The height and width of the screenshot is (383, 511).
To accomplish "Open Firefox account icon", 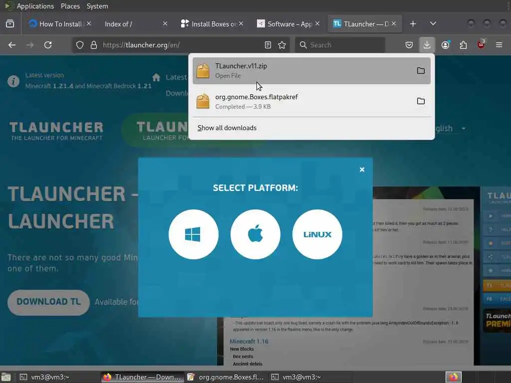I will [x=446, y=45].
